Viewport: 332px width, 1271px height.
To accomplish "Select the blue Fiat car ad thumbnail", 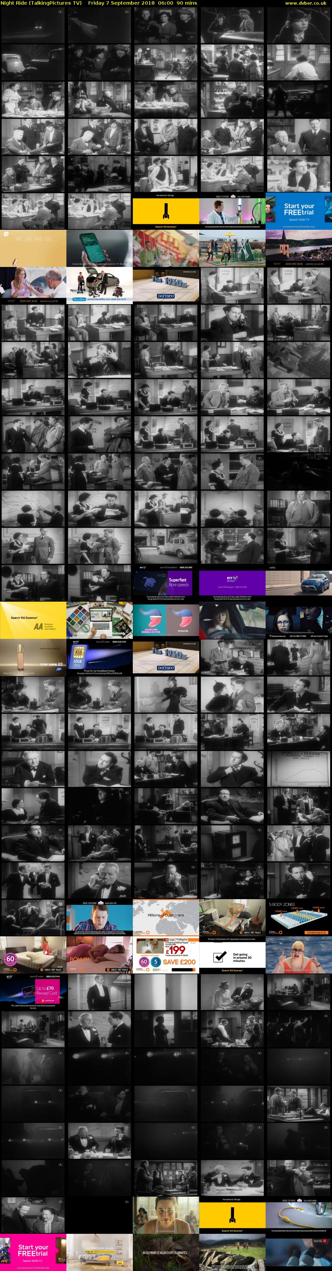I will [298, 583].
